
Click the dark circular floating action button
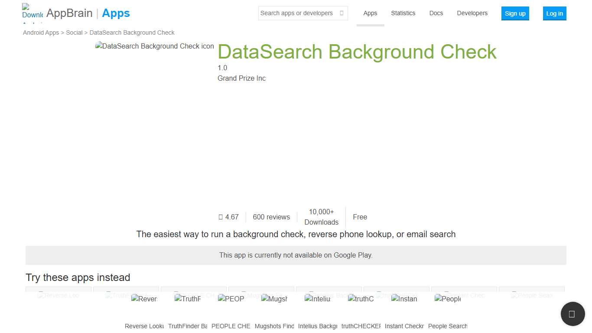pos(572,314)
